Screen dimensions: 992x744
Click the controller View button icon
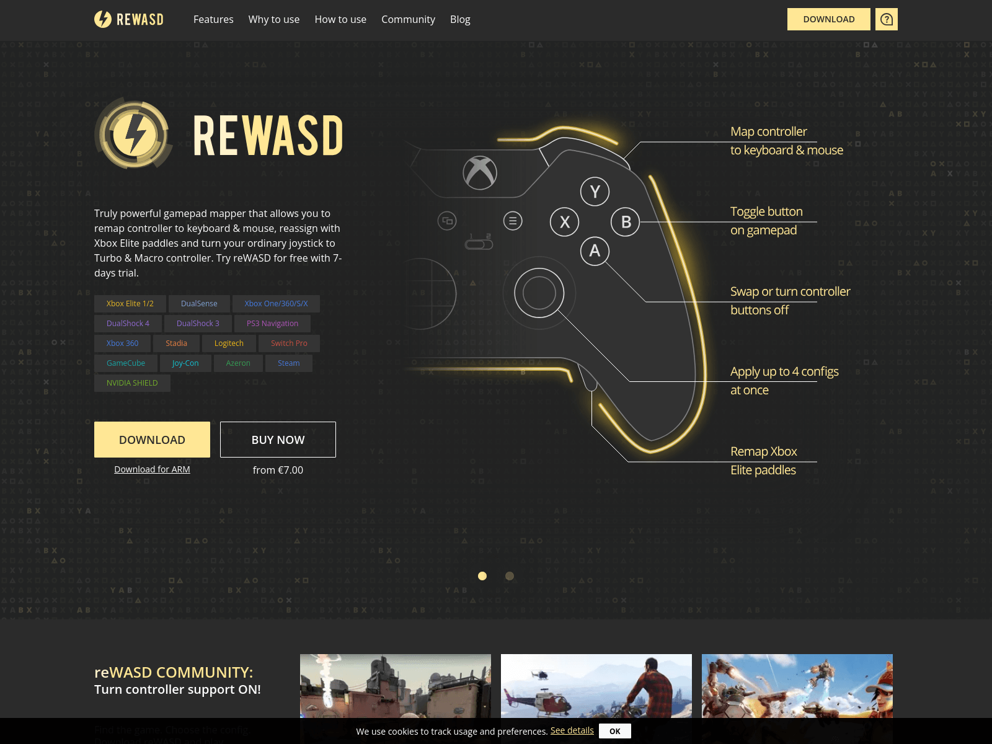447,221
